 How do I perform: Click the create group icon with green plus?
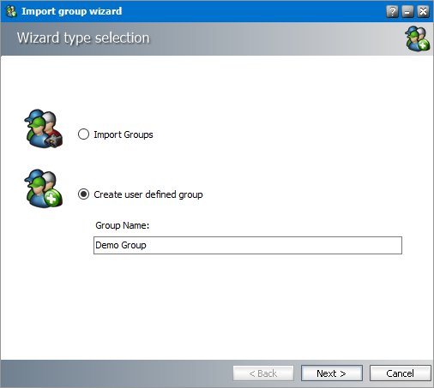(43, 188)
